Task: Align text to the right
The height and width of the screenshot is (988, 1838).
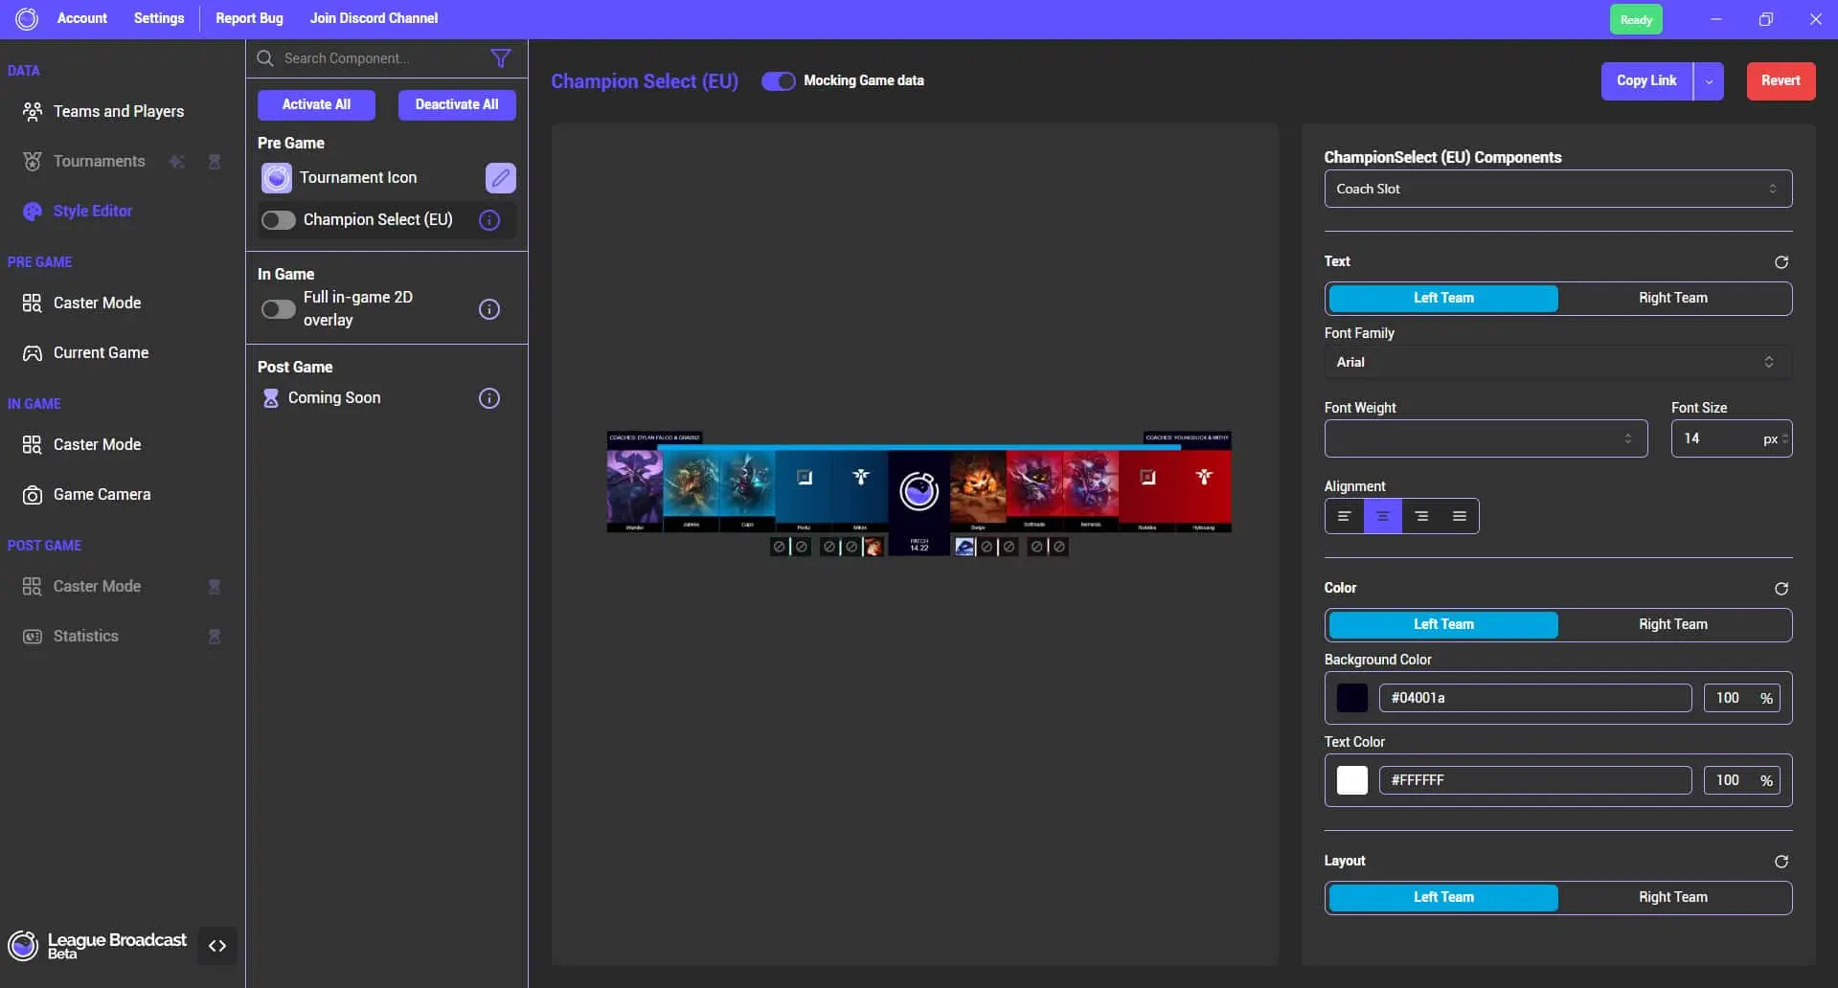Action: [1421, 517]
